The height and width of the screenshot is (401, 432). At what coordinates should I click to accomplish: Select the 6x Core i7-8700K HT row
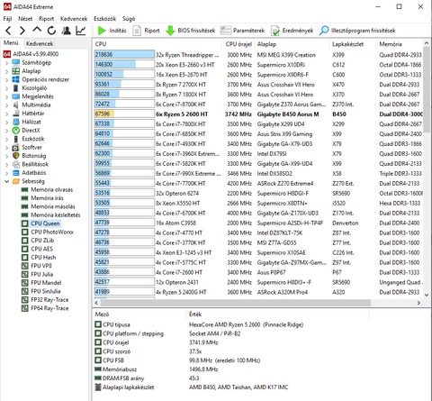tap(258, 105)
